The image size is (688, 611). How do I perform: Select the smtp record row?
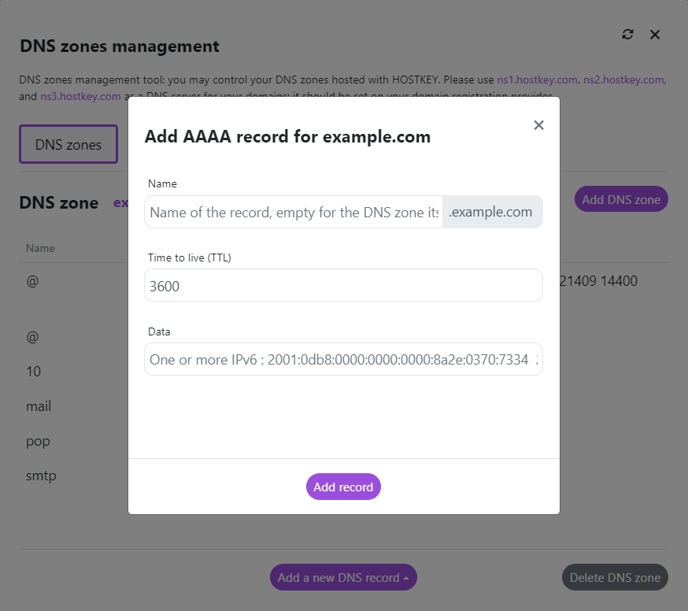click(x=41, y=476)
